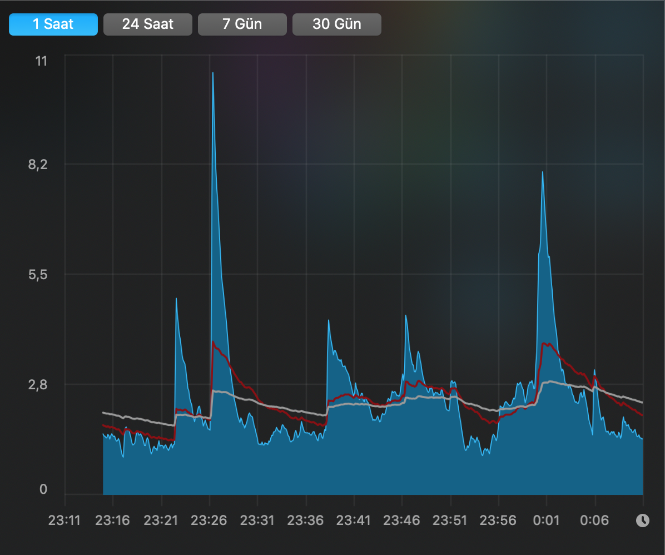Viewport: 665px width, 555px height.
Task: Switch to the 24 Saat view
Action: coord(147,24)
